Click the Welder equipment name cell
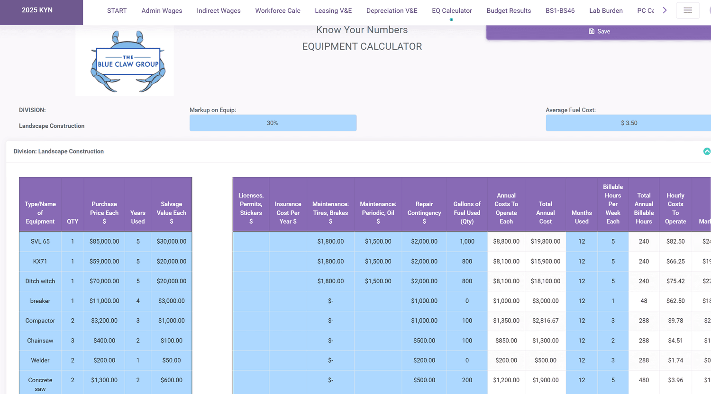The image size is (711, 394). [40, 361]
